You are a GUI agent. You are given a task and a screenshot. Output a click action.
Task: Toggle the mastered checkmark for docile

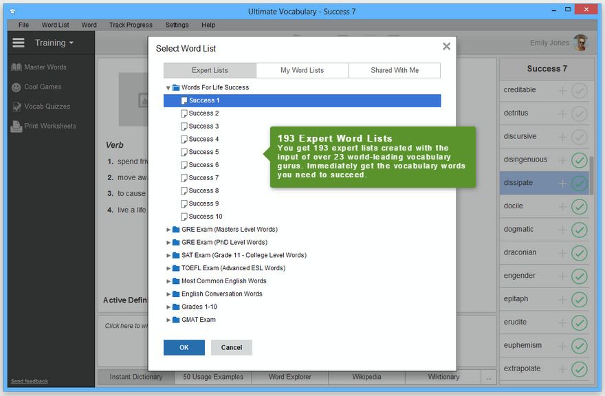click(580, 206)
